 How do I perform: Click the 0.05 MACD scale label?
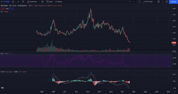point(174,74)
